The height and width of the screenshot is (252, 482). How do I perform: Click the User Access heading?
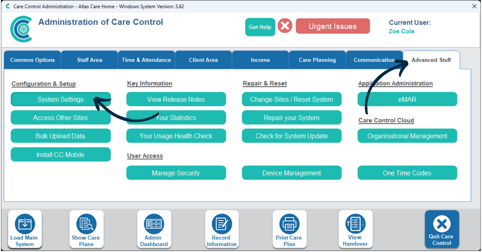click(145, 156)
